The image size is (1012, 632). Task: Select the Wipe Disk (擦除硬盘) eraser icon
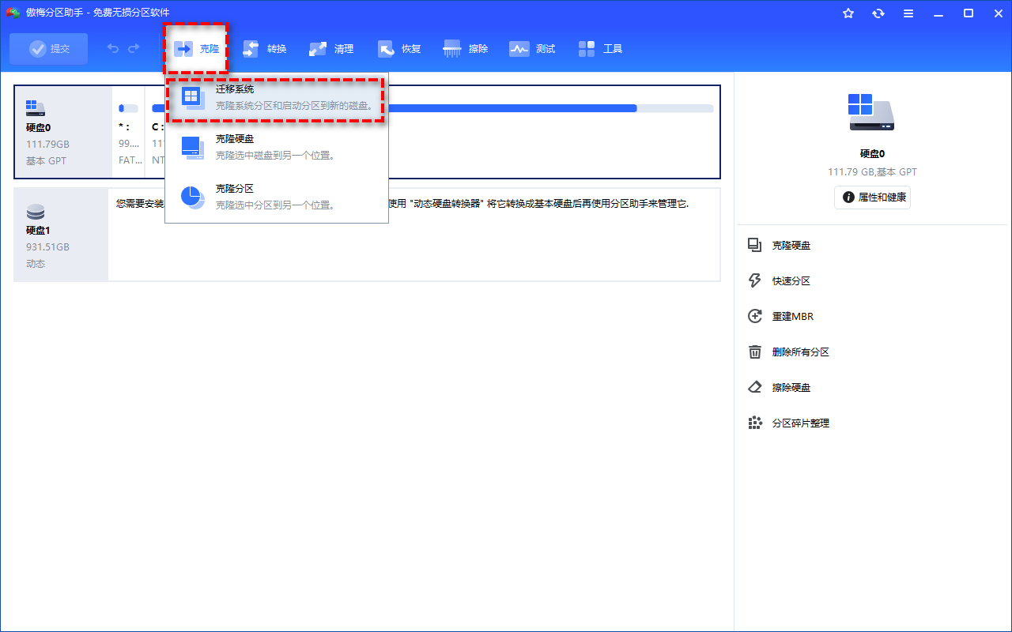click(755, 387)
